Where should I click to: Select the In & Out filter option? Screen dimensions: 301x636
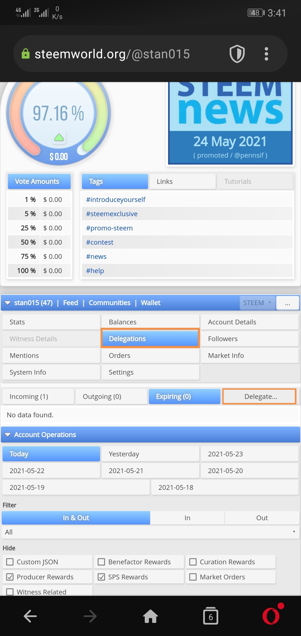tap(76, 518)
